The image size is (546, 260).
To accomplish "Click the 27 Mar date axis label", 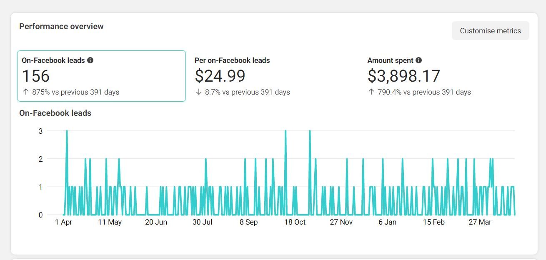I will point(480,222).
